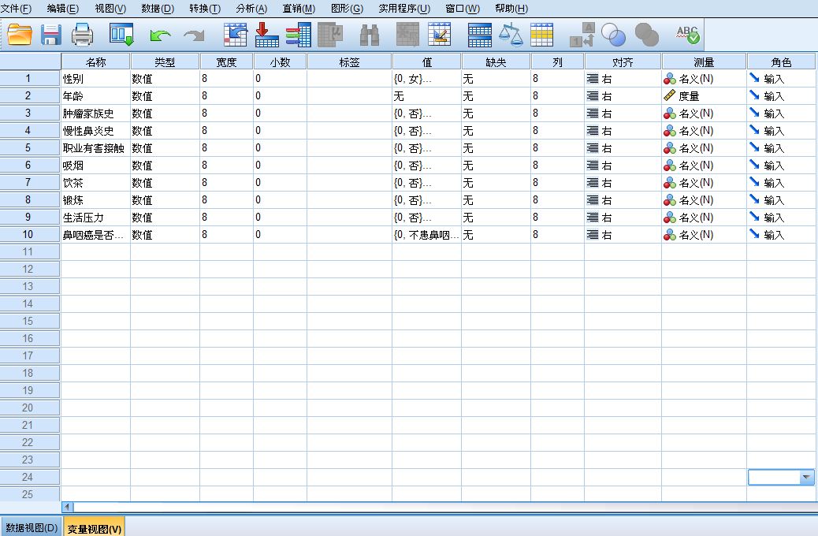Screen dimensions: 818x536
Task: Click the insert variable toolbar icon
Action: pyautogui.click(x=439, y=35)
